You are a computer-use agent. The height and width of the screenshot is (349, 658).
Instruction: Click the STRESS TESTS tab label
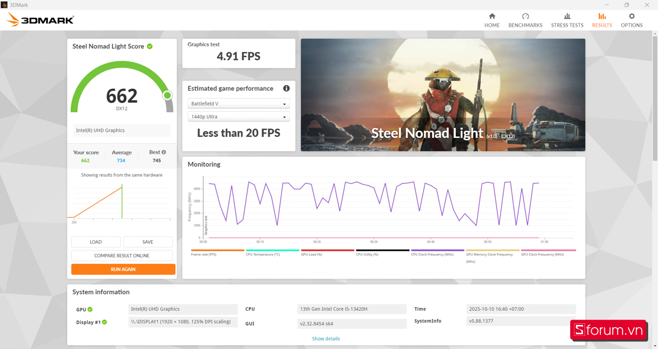point(567,25)
